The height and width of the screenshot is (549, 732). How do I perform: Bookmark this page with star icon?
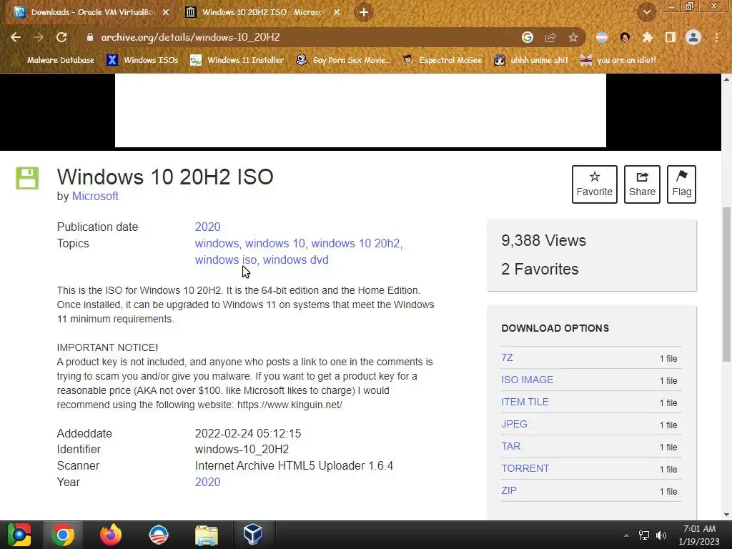573,37
